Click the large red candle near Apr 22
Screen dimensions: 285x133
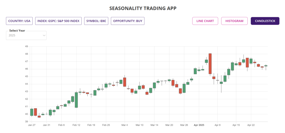(x=247, y=62)
